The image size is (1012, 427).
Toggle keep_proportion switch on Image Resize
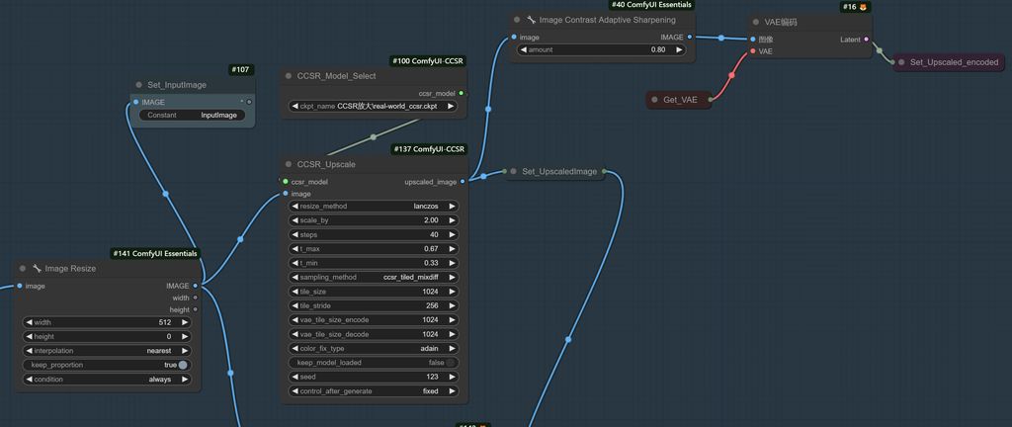click(183, 365)
